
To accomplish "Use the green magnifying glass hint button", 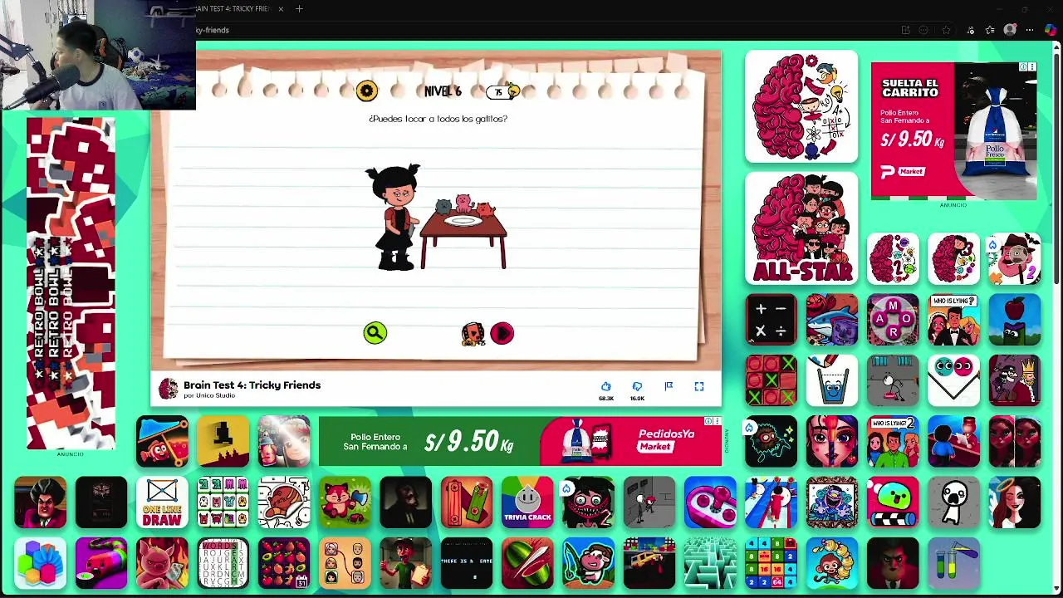I will 375,333.
